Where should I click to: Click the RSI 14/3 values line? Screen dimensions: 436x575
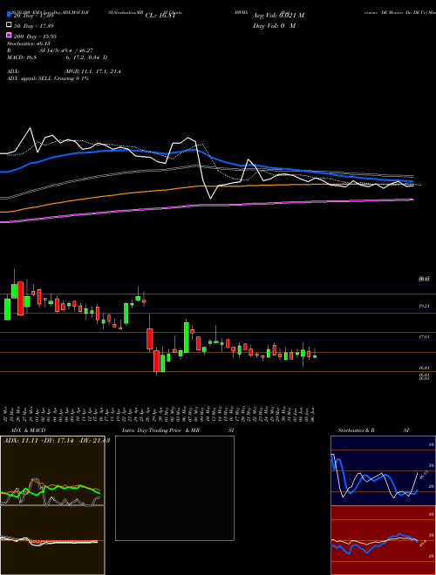[50, 51]
